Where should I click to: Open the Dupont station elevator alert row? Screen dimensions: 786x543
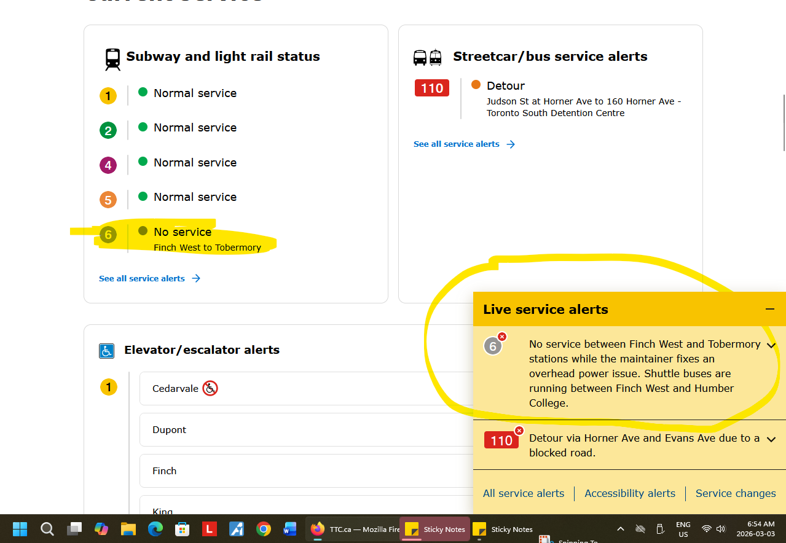307,430
